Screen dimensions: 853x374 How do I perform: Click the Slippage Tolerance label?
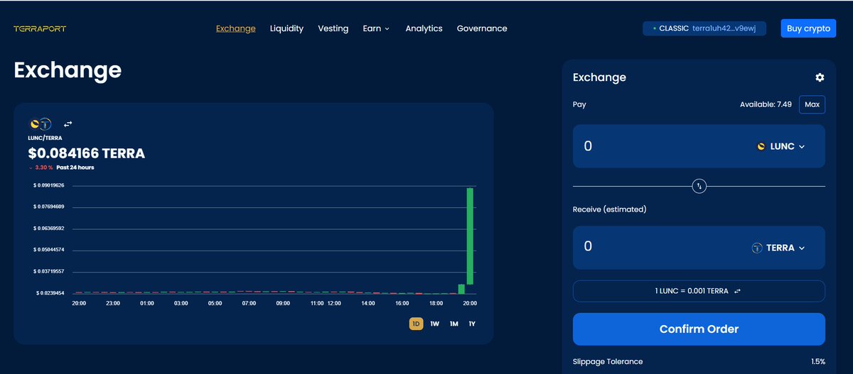pos(608,361)
